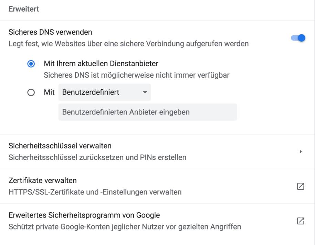Image resolution: width=315 pixels, height=245 pixels.
Task: Click the external link icon for Erweitertes Sicherheitsprogramm
Action: tap(301, 221)
